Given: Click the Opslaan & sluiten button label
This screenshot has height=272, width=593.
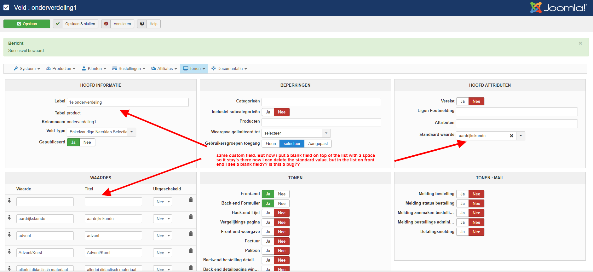Looking at the screenshot, I should coord(80,24).
